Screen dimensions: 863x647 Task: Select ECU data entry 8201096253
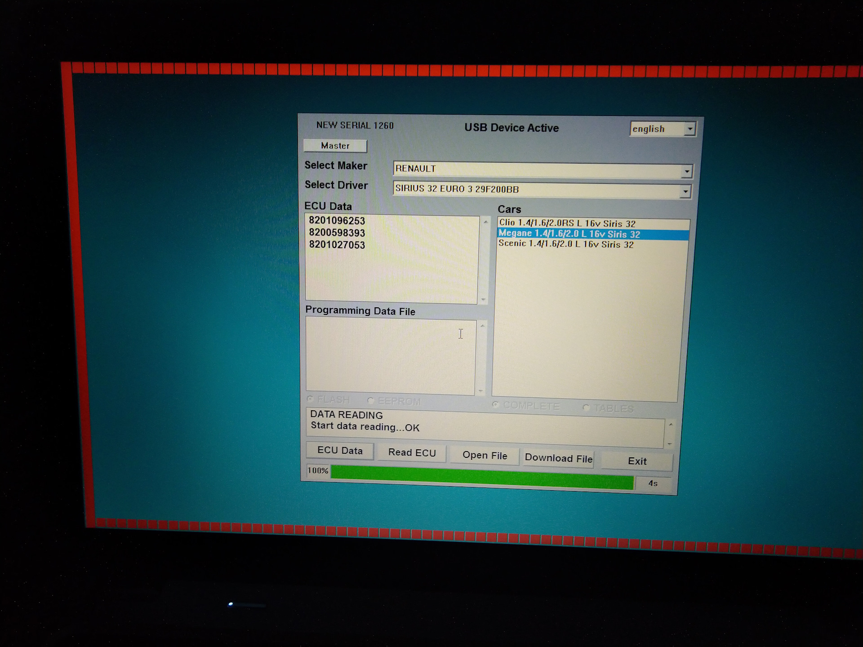[337, 221]
